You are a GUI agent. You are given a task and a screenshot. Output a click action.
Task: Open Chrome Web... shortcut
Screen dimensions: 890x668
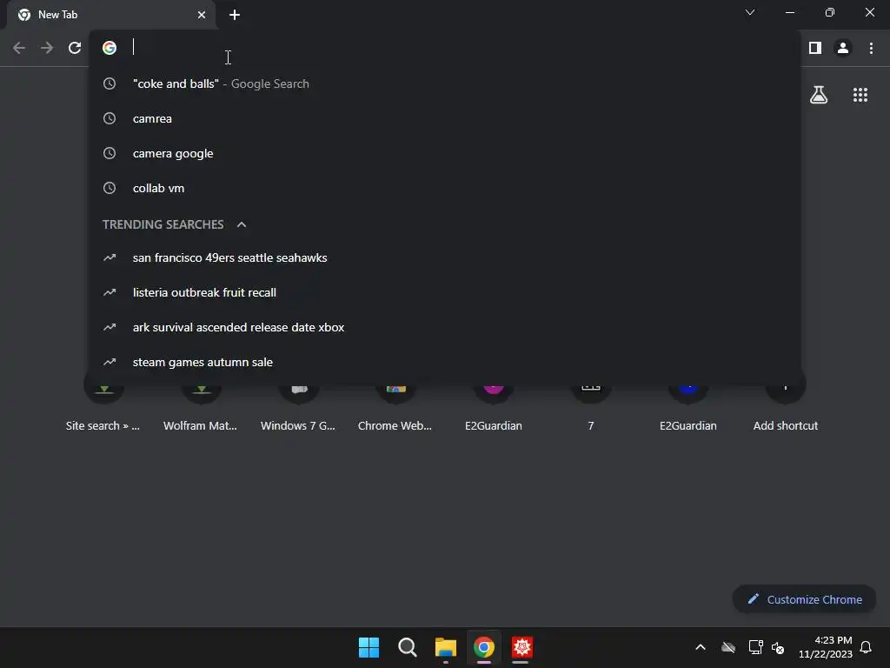coord(395,409)
